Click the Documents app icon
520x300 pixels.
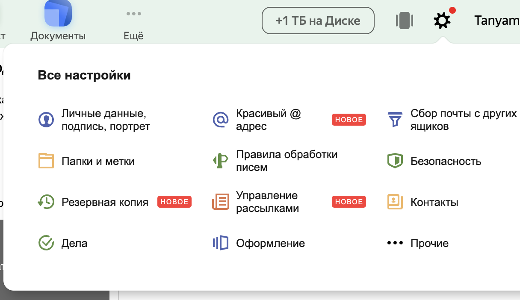click(58, 13)
